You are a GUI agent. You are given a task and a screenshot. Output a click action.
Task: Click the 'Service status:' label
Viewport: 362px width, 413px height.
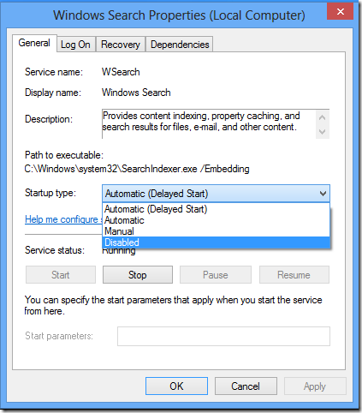point(55,250)
